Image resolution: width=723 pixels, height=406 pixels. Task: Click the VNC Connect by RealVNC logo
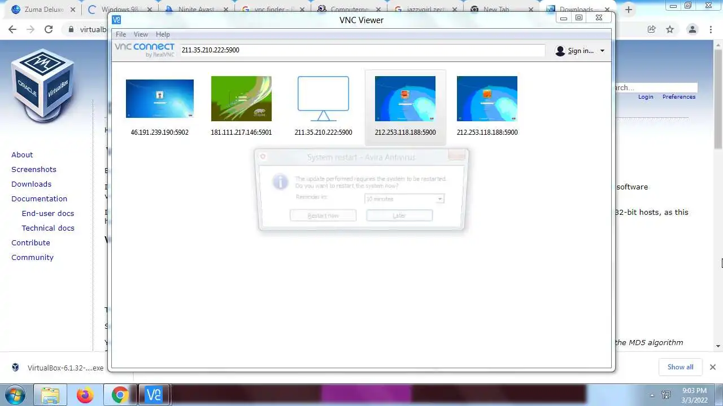(x=145, y=50)
